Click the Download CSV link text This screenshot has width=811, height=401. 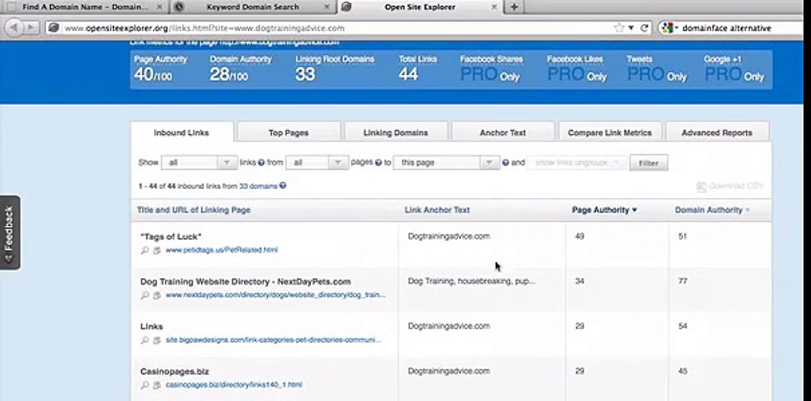(736, 186)
